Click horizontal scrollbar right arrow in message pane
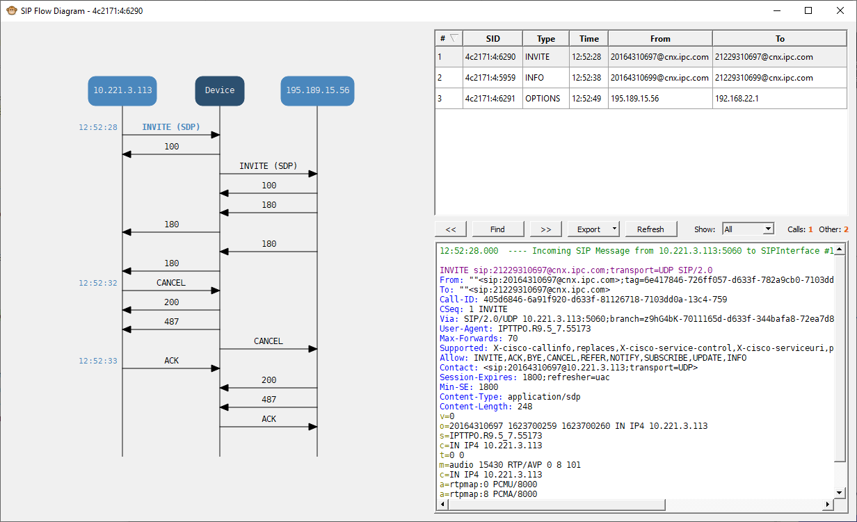Image resolution: width=857 pixels, height=522 pixels. tap(828, 504)
